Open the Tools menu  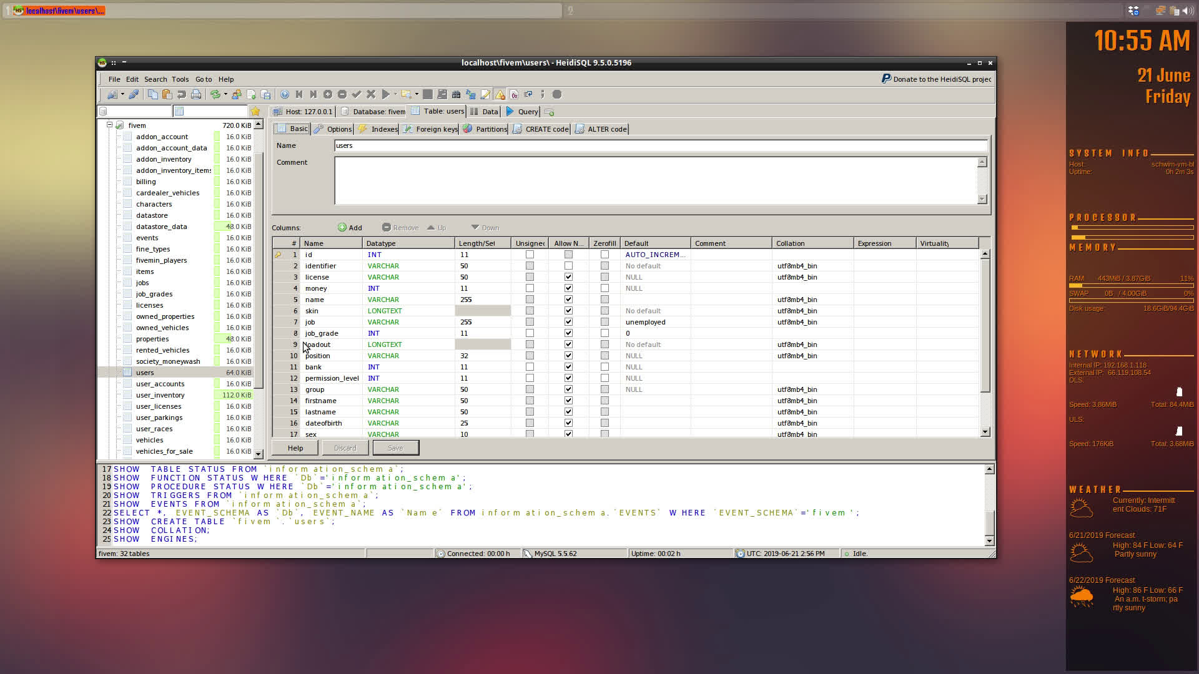(180, 79)
